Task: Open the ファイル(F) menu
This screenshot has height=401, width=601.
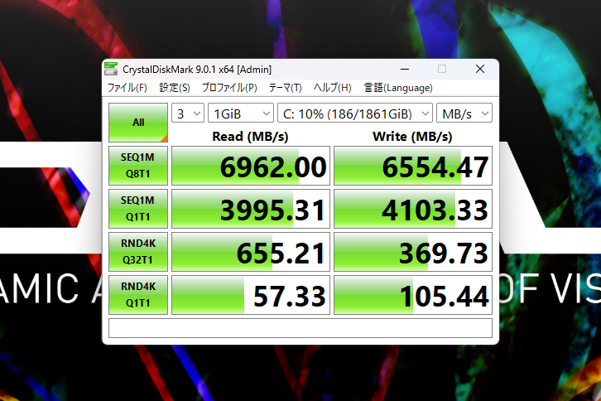Action: click(127, 88)
